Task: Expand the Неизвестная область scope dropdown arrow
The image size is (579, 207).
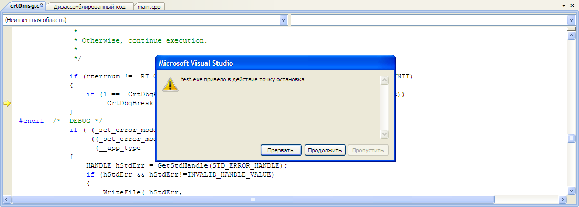Action: pyautogui.click(x=283, y=20)
